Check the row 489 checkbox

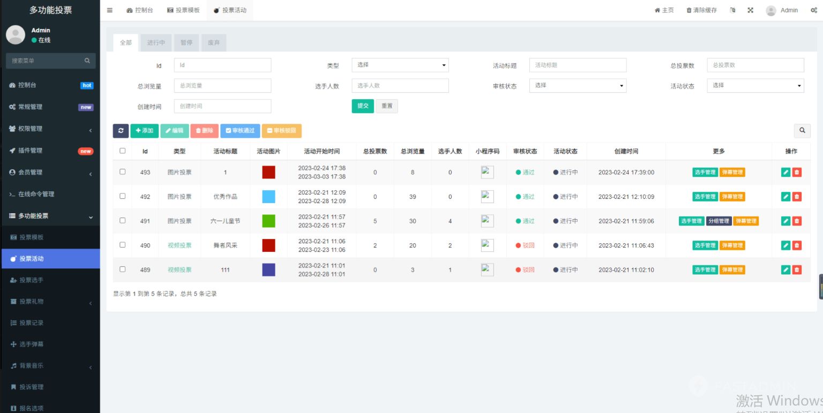[x=122, y=269]
